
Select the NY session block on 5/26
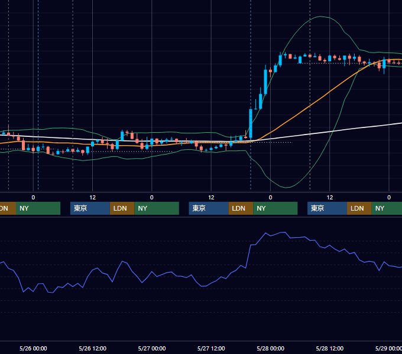tap(157, 208)
